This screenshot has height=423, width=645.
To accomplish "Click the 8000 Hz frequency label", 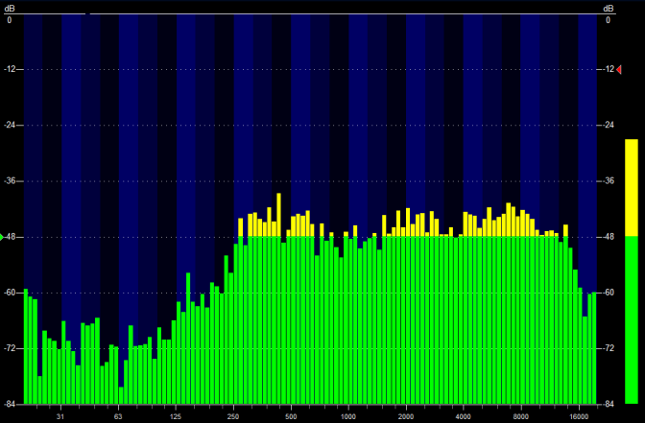I will point(521,416).
